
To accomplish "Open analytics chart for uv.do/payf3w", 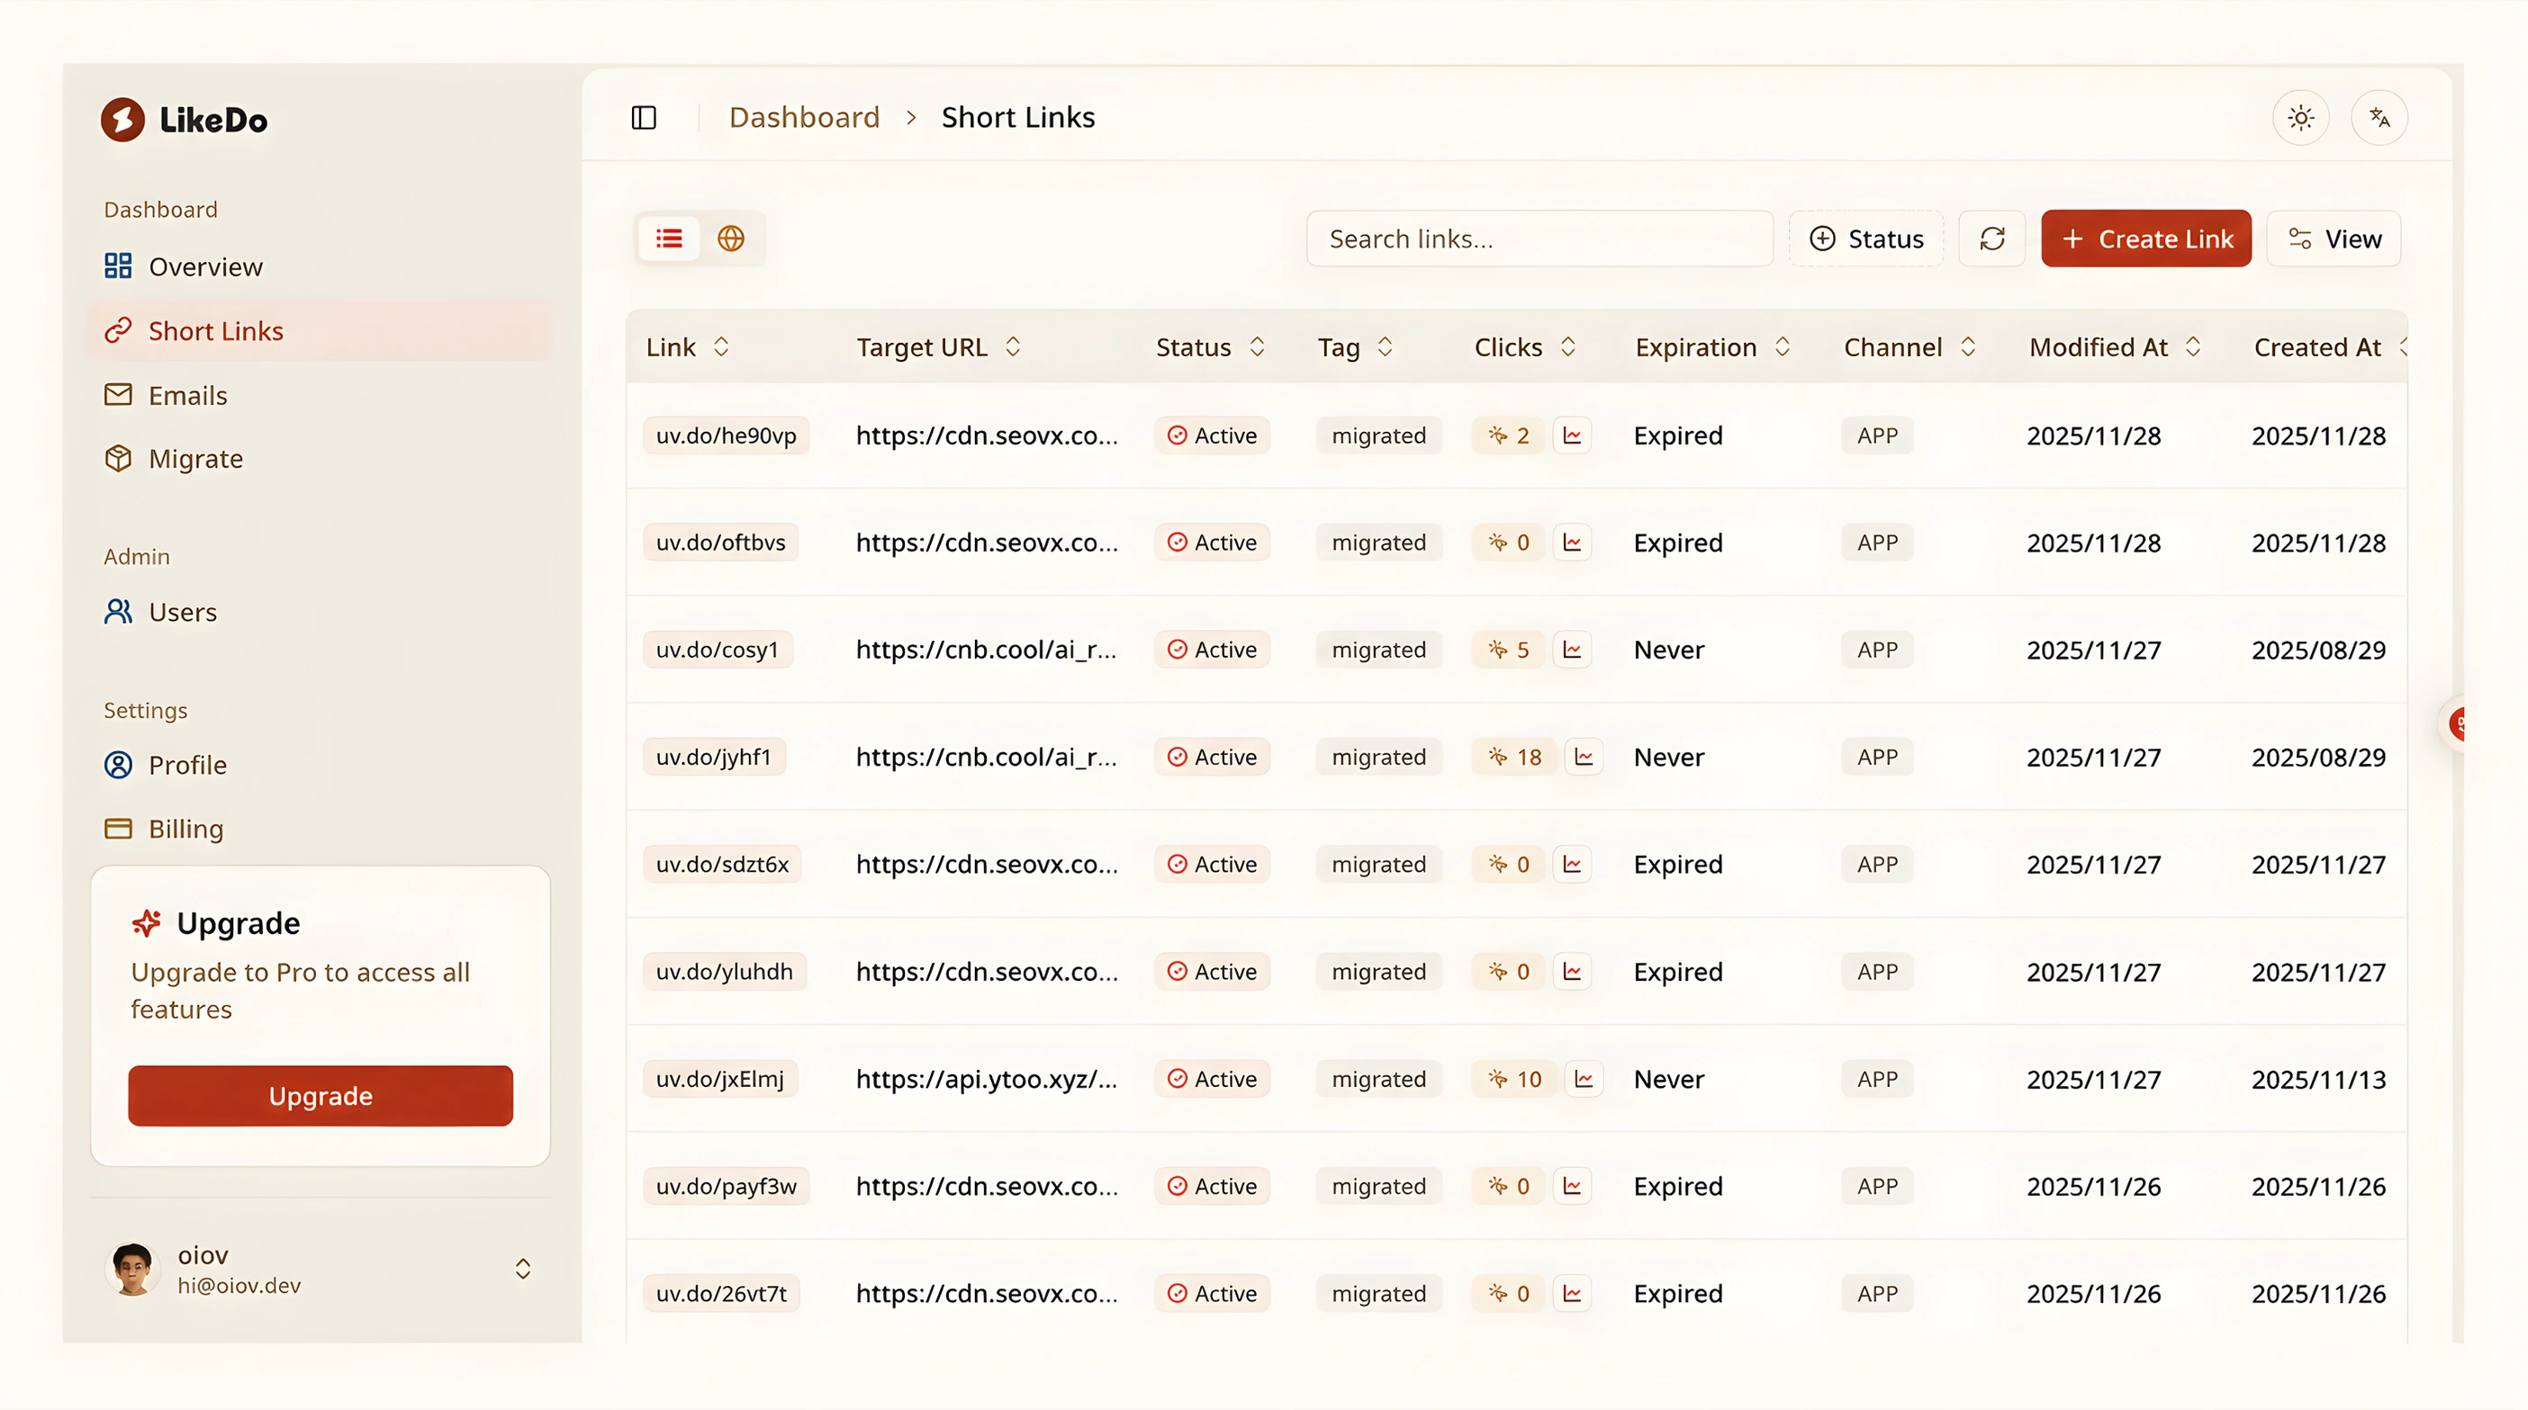I will pyautogui.click(x=1572, y=1187).
